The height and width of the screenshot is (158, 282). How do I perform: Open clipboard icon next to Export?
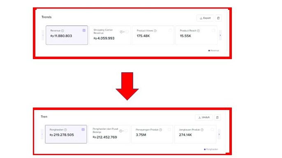pos(218,18)
